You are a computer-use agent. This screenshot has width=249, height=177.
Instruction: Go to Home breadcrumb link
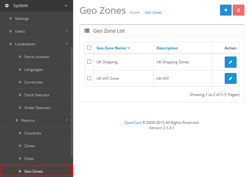[x=135, y=12]
